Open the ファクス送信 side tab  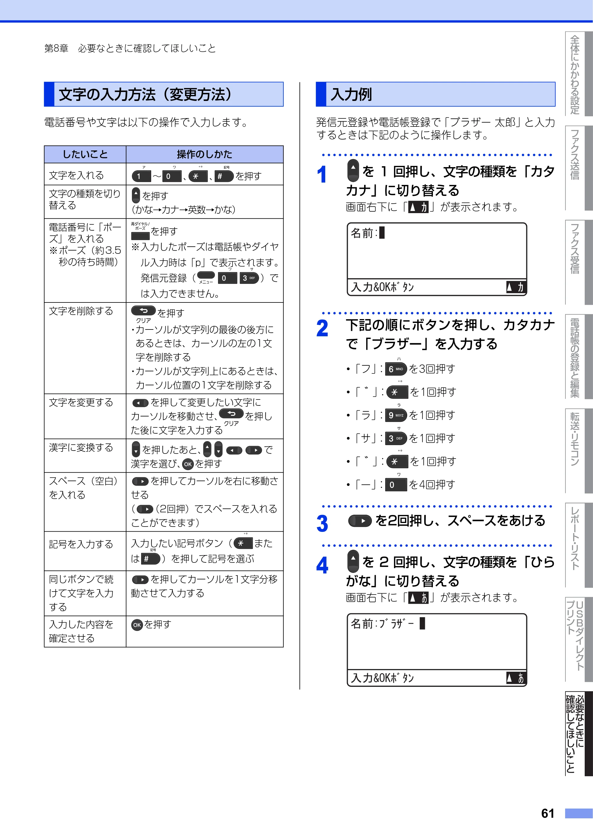[x=579, y=168]
